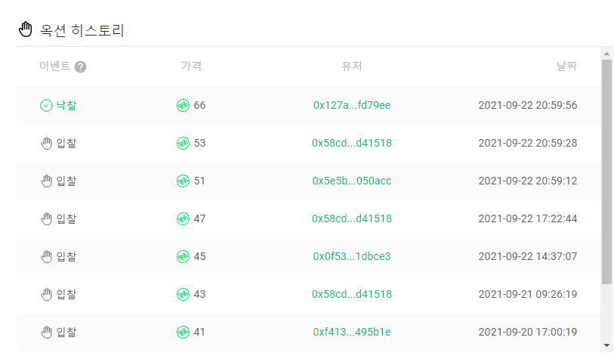The image size is (614, 356).
Task: Open the question mark help icon next to 이벤트
Action: (80, 67)
